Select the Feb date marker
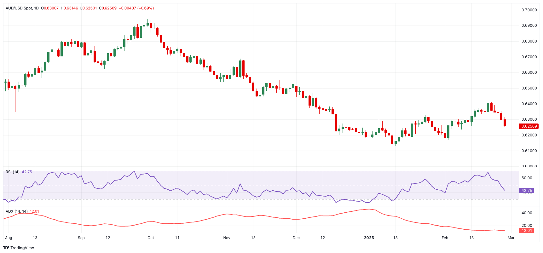The image size is (543, 253). (x=445, y=238)
